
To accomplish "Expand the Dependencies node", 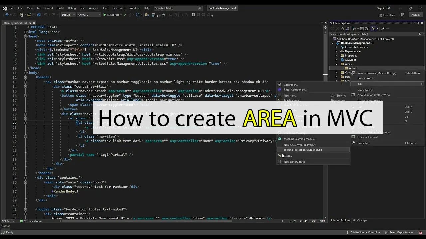I will tap(336, 51).
